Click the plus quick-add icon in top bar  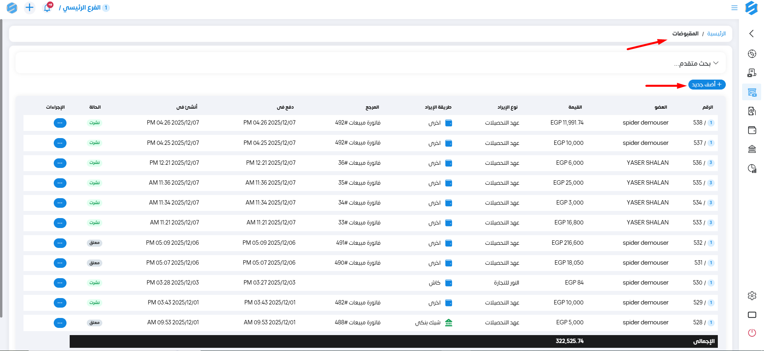pyautogui.click(x=29, y=8)
